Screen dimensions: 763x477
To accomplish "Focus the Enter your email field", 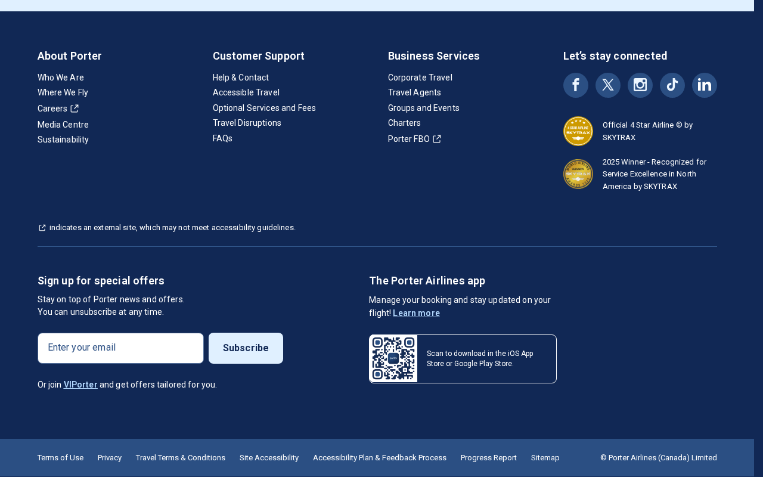I will point(120,348).
